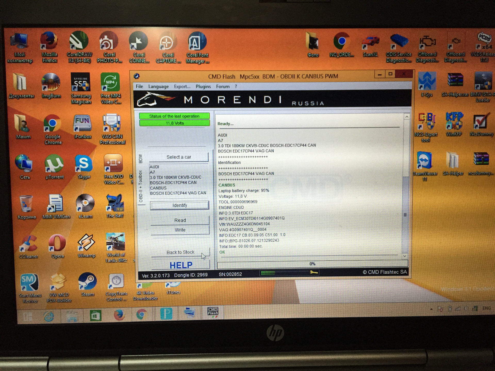Open Mozilla Firefox desktop shortcut
Image resolution: width=495 pixels, height=371 pixels.
[x=49, y=47]
